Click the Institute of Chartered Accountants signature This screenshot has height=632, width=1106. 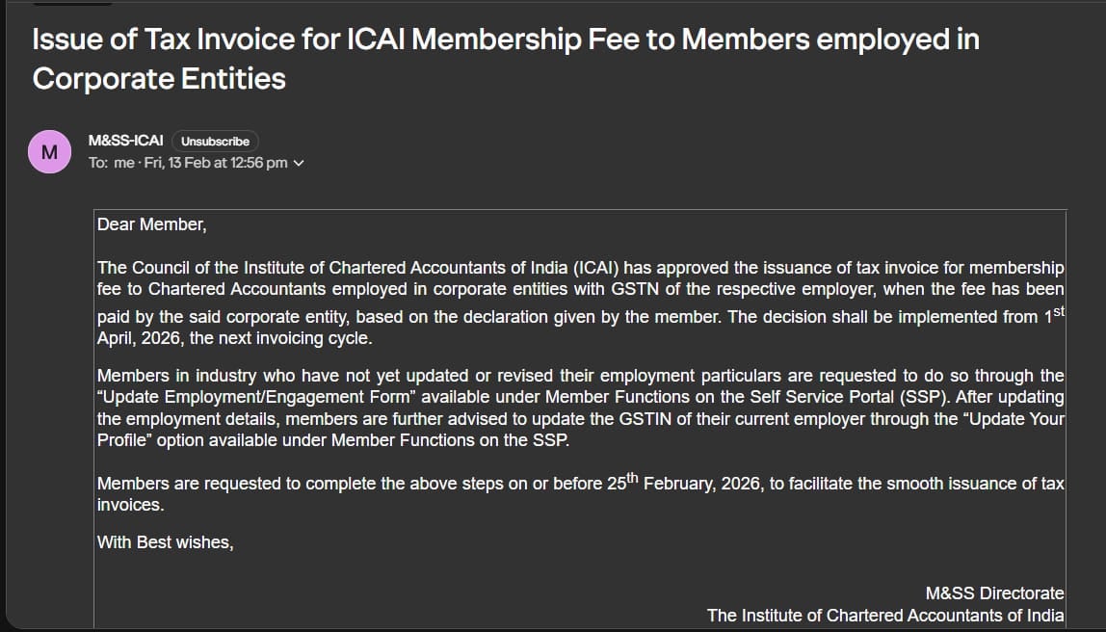coord(885,615)
